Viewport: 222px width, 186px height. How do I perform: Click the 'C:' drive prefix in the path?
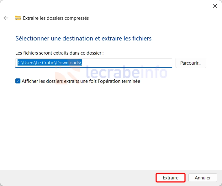pyautogui.click(x=19, y=63)
